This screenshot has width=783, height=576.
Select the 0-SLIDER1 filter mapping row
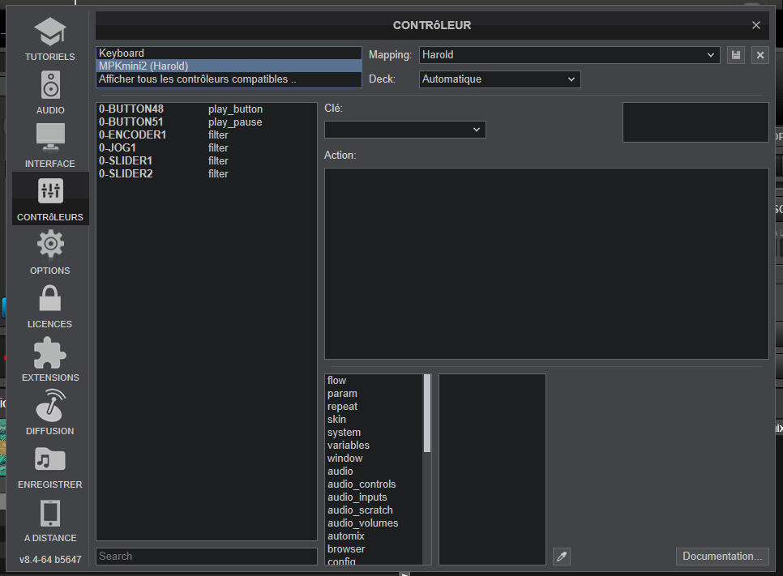click(206, 160)
